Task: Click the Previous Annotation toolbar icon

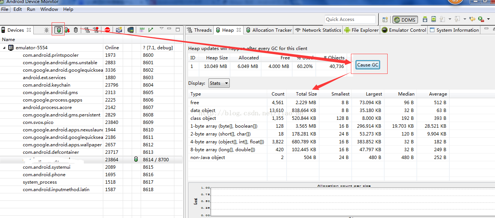Action: (457, 19)
